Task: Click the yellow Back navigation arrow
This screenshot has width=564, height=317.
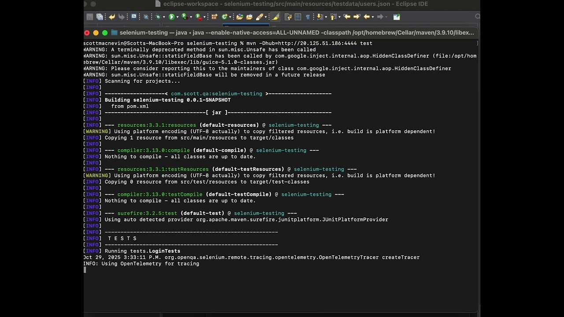Action: pyautogui.click(x=367, y=17)
